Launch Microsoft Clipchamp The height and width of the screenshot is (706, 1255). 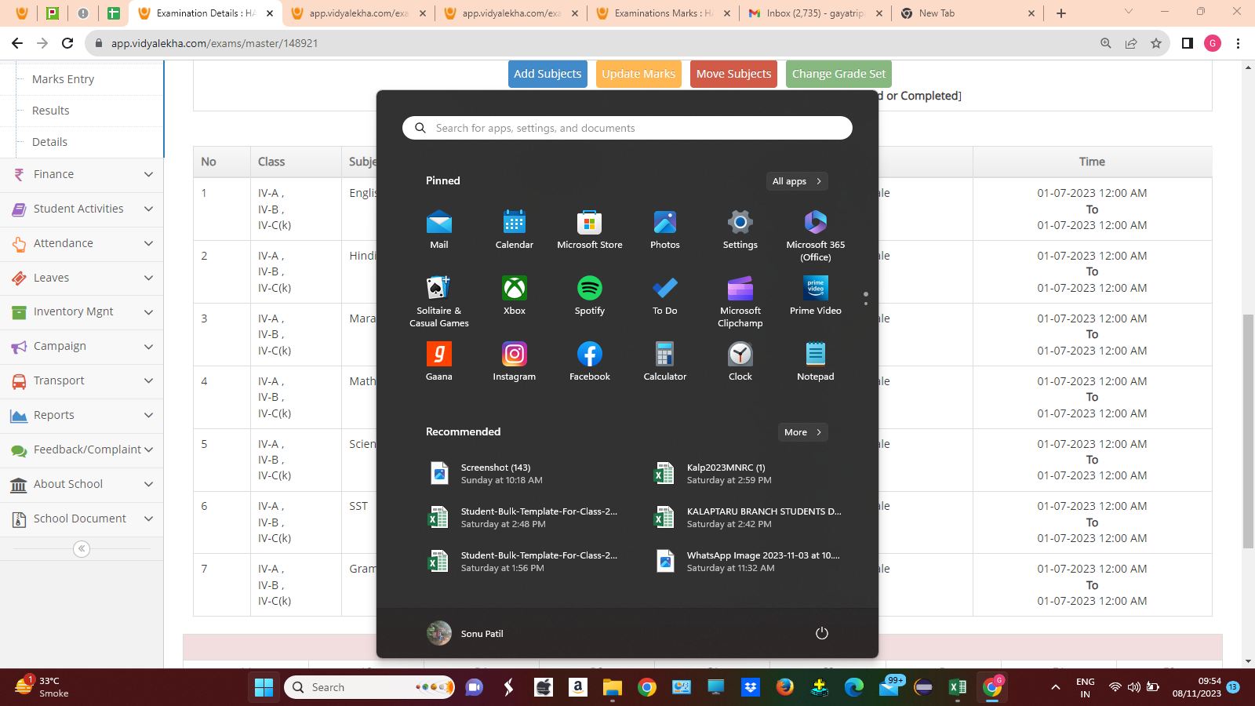[x=740, y=301]
